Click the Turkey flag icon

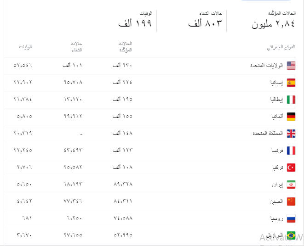click(x=291, y=168)
